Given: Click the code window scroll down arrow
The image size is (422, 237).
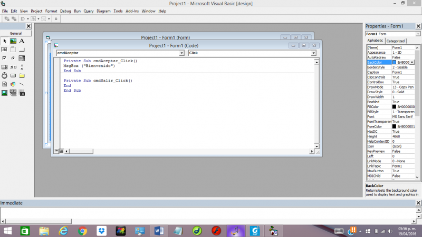Looking at the screenshot, I should (x=316, y=146).
